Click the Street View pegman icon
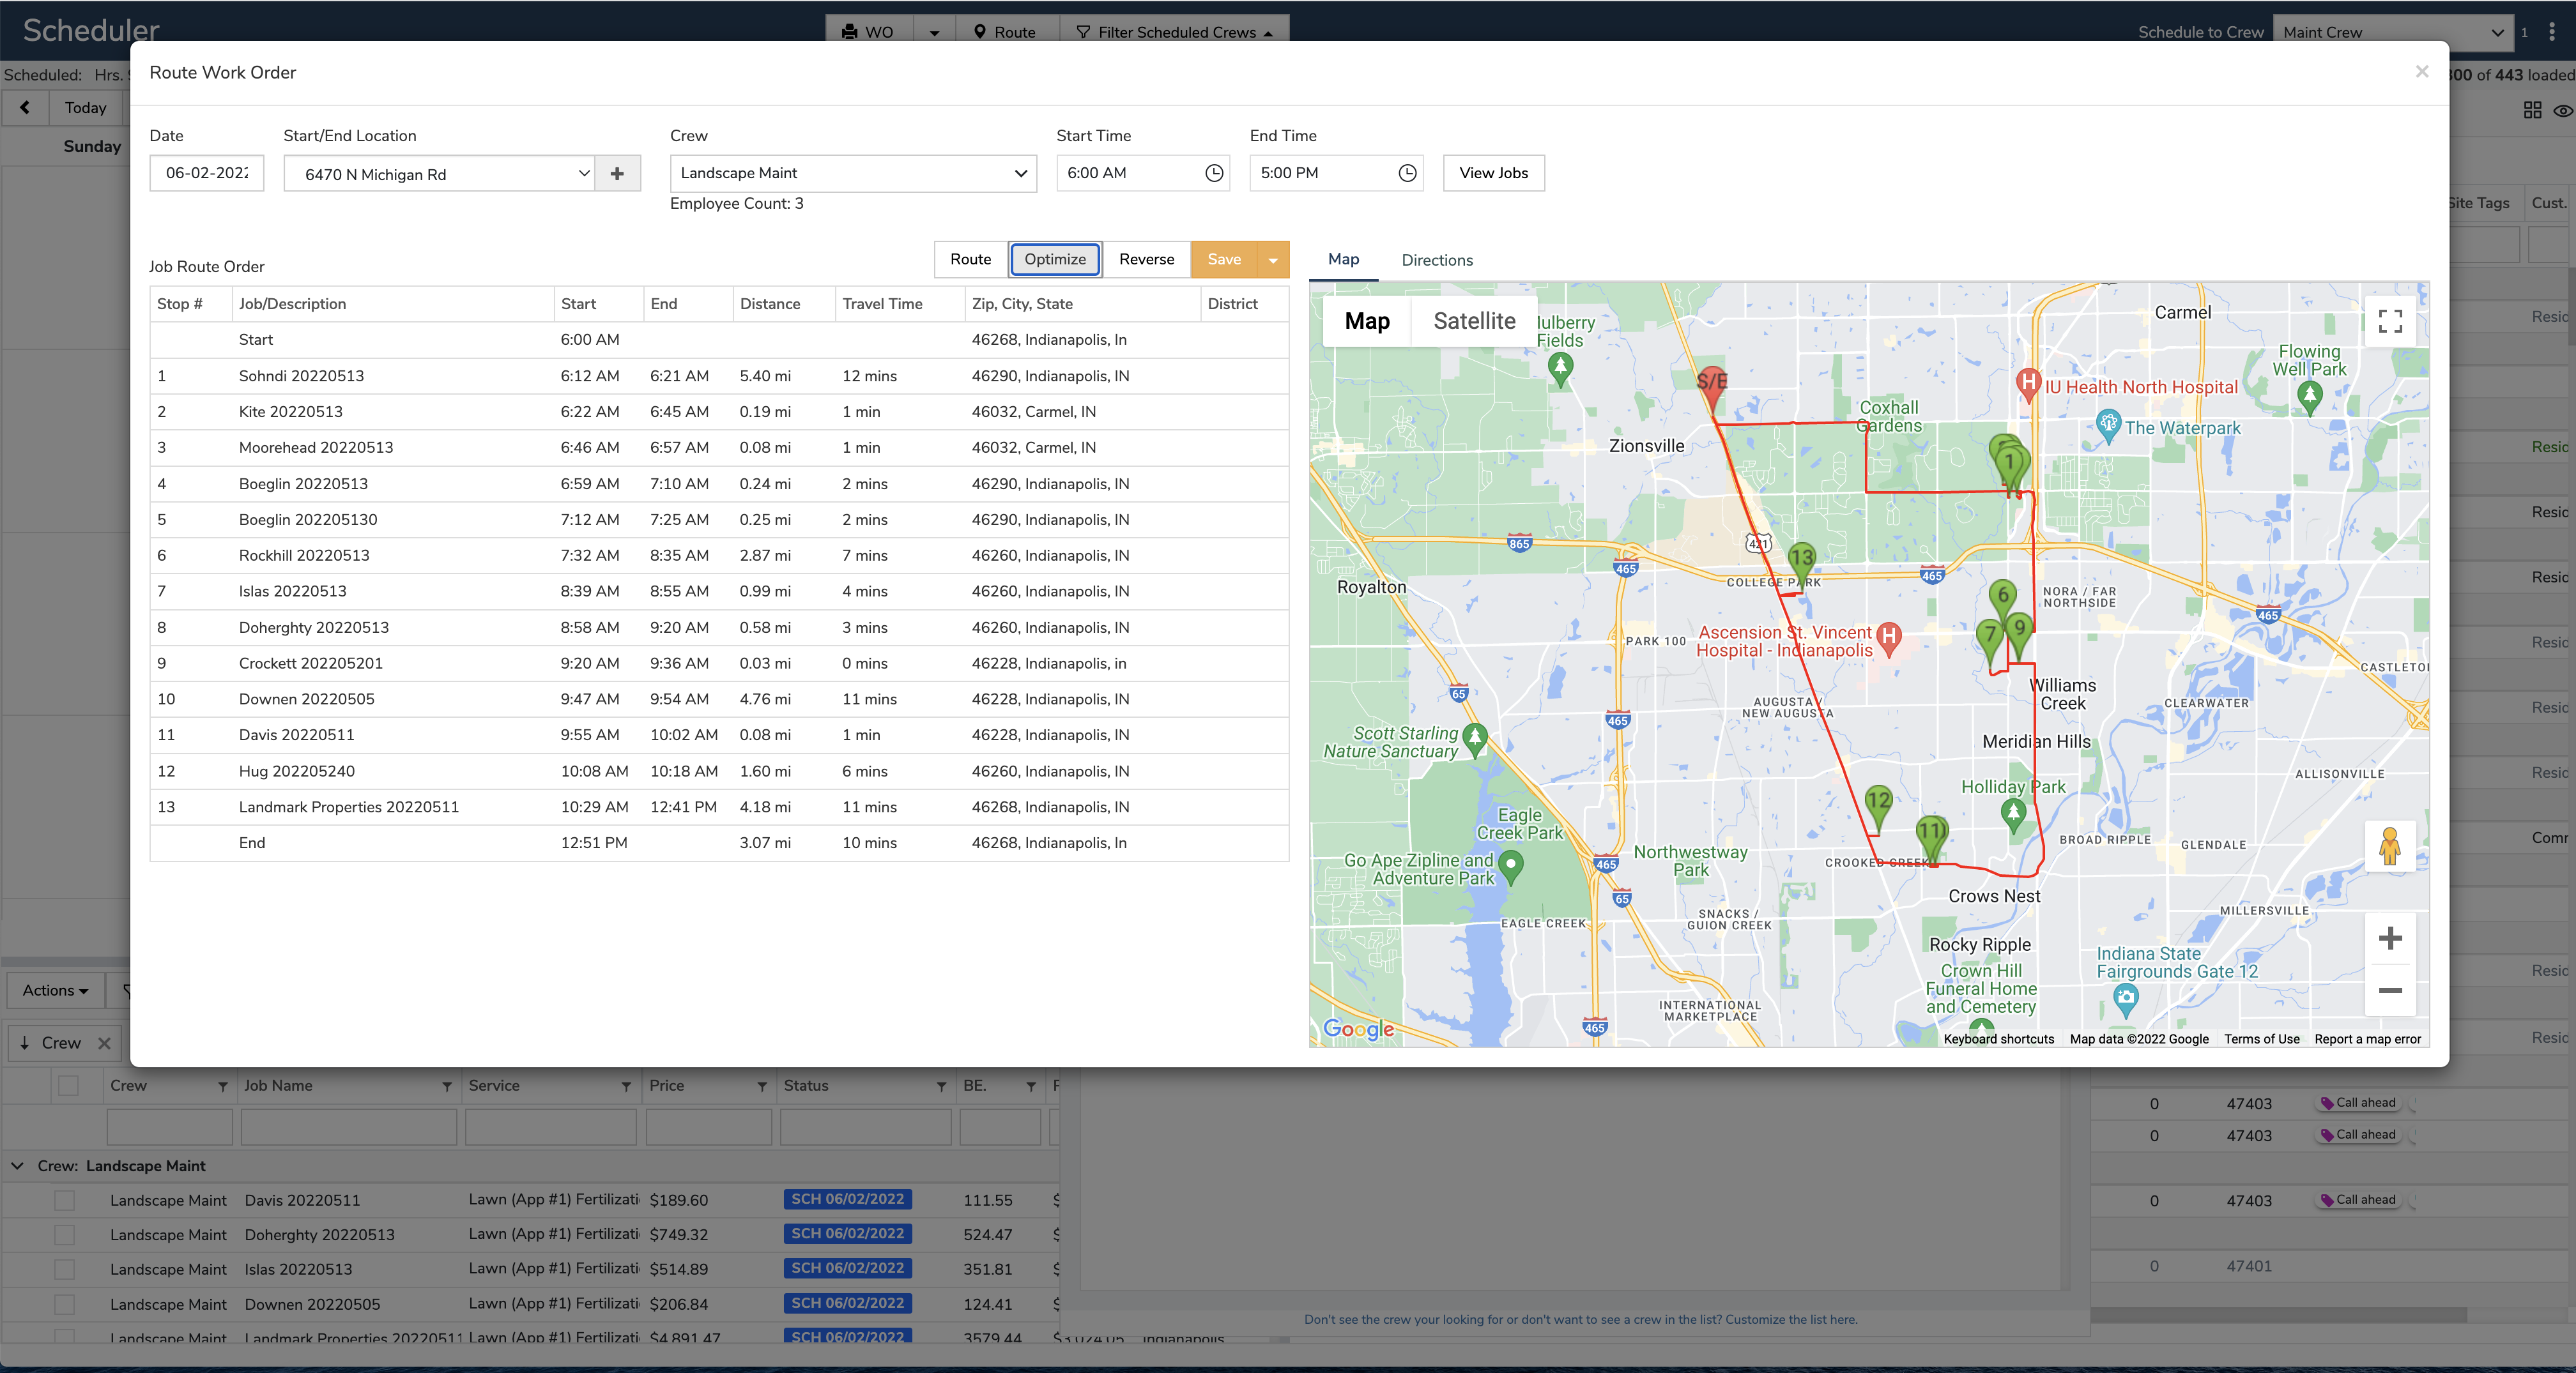The width and height of the screenshot is (2576, 1373). click(2390, 846)
